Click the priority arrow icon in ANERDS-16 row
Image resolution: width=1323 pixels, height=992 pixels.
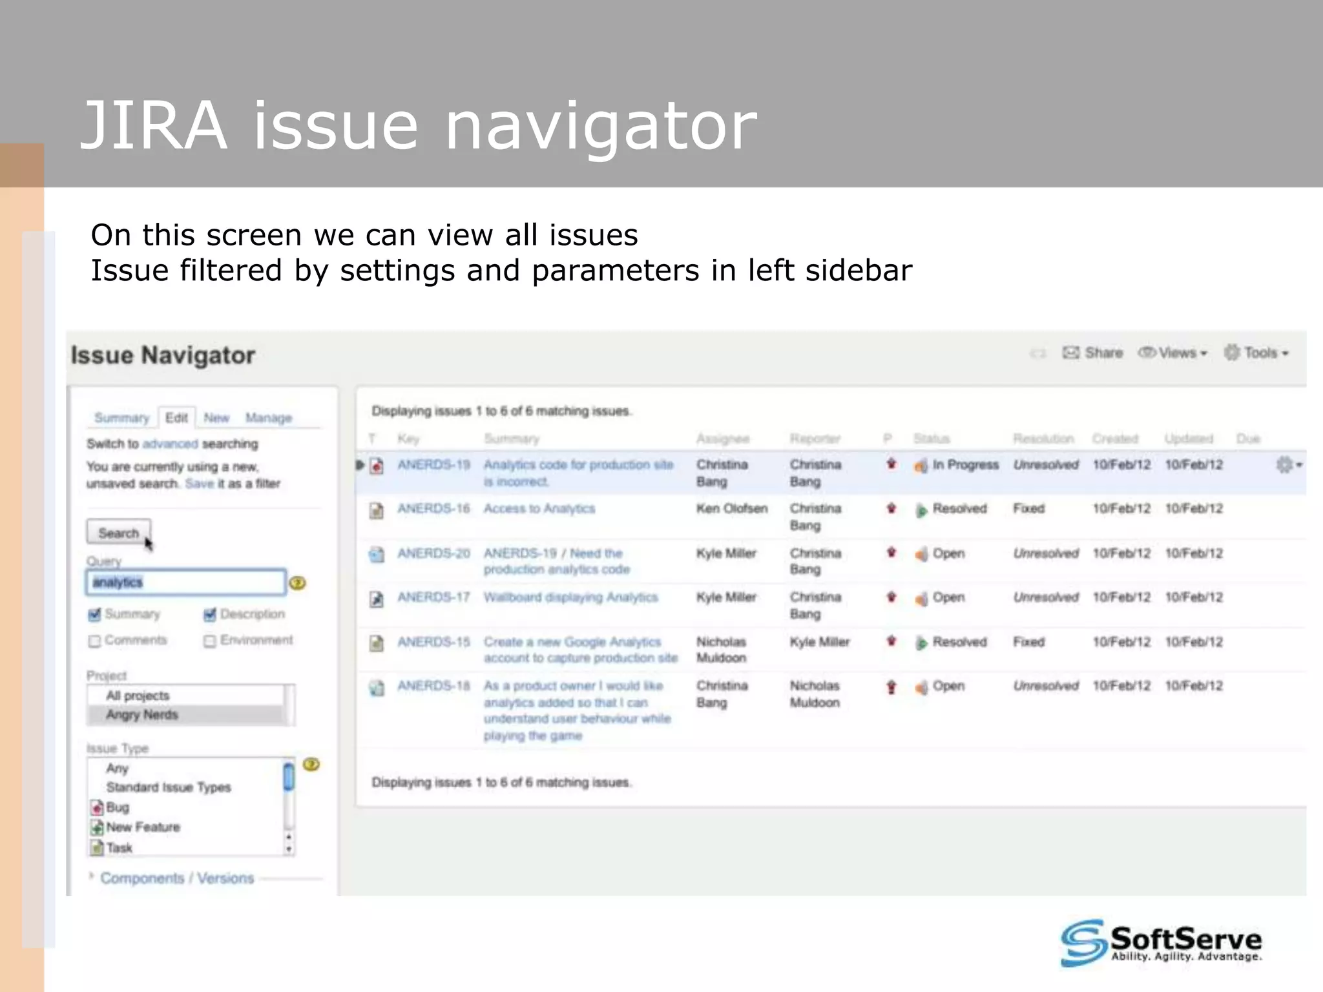[891, 508]
